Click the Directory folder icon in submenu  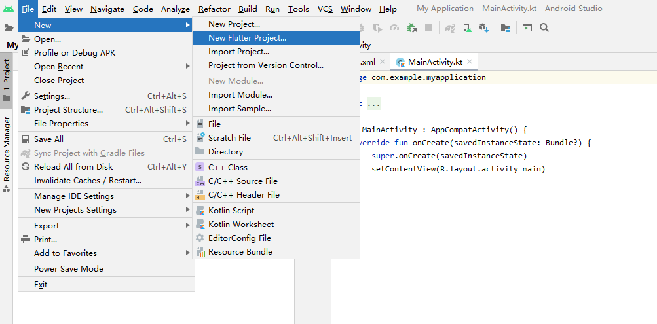point(200,152)
